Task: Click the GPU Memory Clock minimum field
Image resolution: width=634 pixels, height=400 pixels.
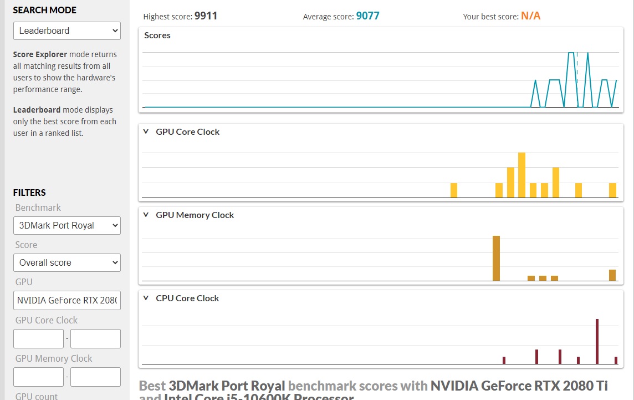Action: pos(38,377)
